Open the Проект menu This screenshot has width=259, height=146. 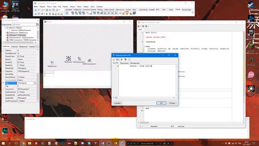tap(65, 6)
